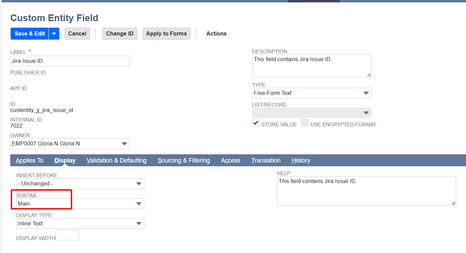The image size is (466, 253).
Task: Open the Save & Edit dropdown arrow
Action: point(54,33)
